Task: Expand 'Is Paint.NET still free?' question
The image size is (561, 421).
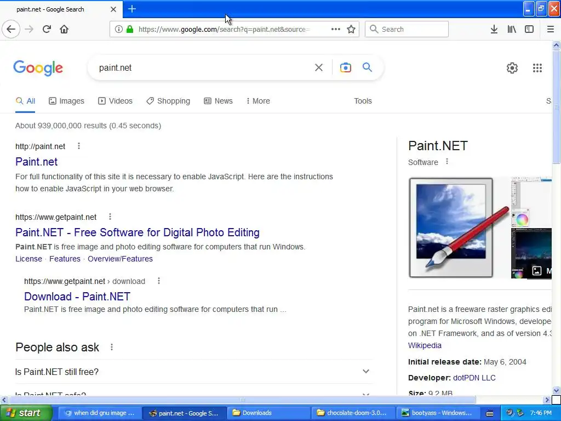Action: 193,372
